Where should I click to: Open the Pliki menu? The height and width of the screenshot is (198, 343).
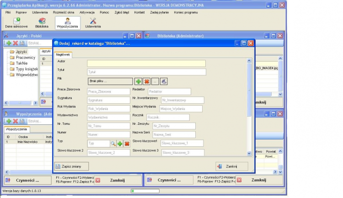tap(8, 12)
